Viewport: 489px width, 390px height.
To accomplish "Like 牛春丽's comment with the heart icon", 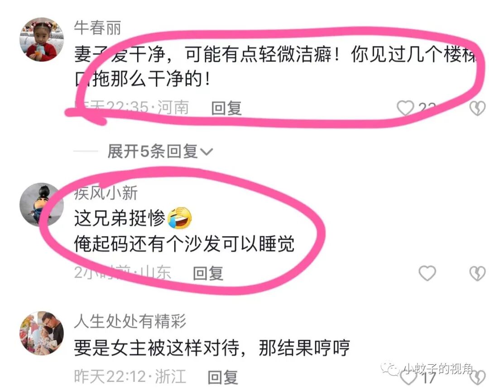I will click(x=405, y=108).
